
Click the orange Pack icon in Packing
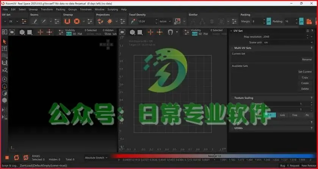(309, 21)
